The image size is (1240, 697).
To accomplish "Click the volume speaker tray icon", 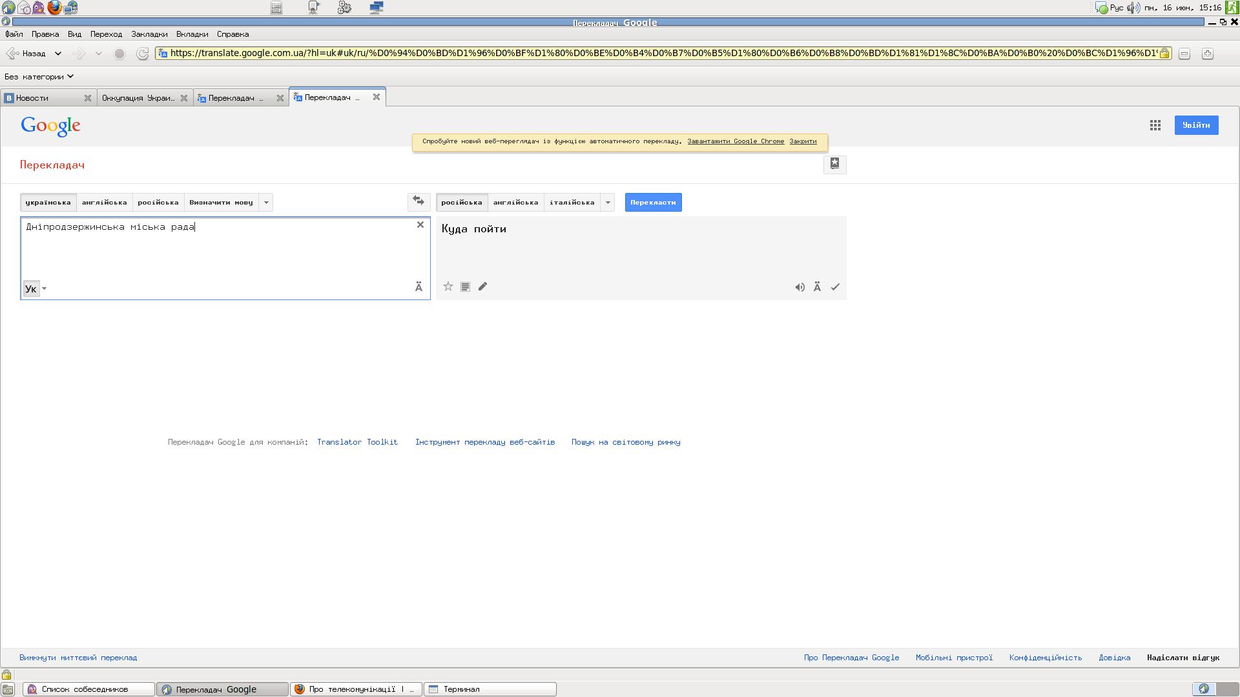I will click(1133, 8).
